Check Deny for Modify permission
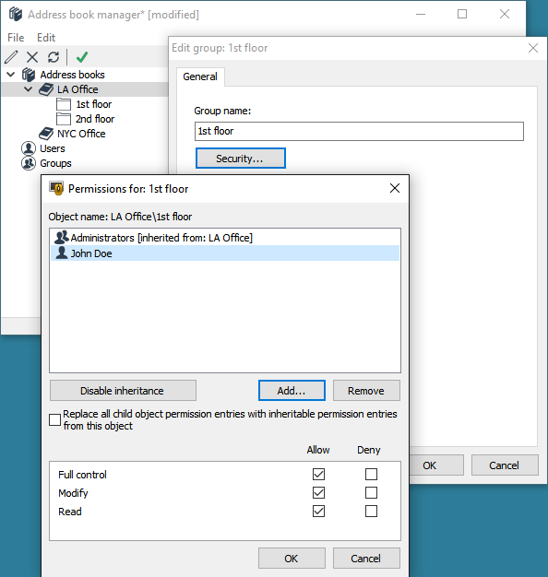Image resolution: width=548 pixels, height=577 pixels. coord(371,493)
